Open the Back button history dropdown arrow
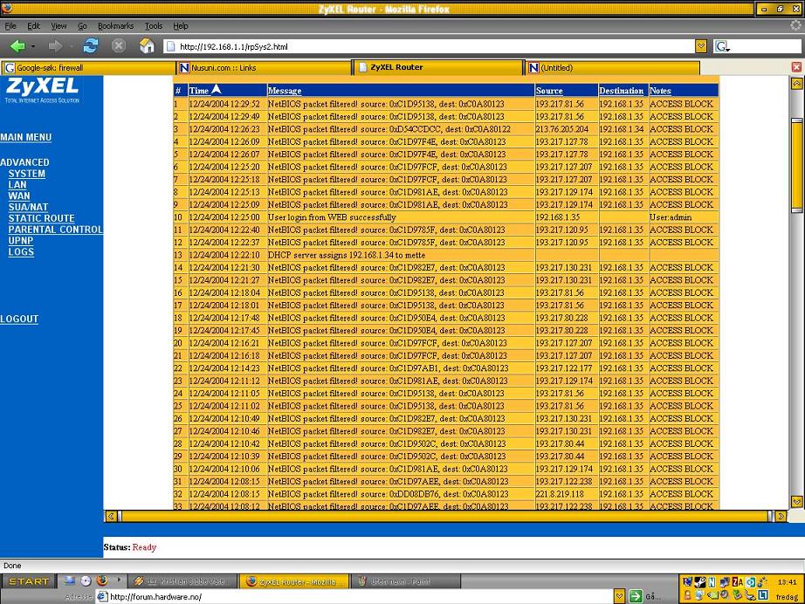 pos(33,47)
